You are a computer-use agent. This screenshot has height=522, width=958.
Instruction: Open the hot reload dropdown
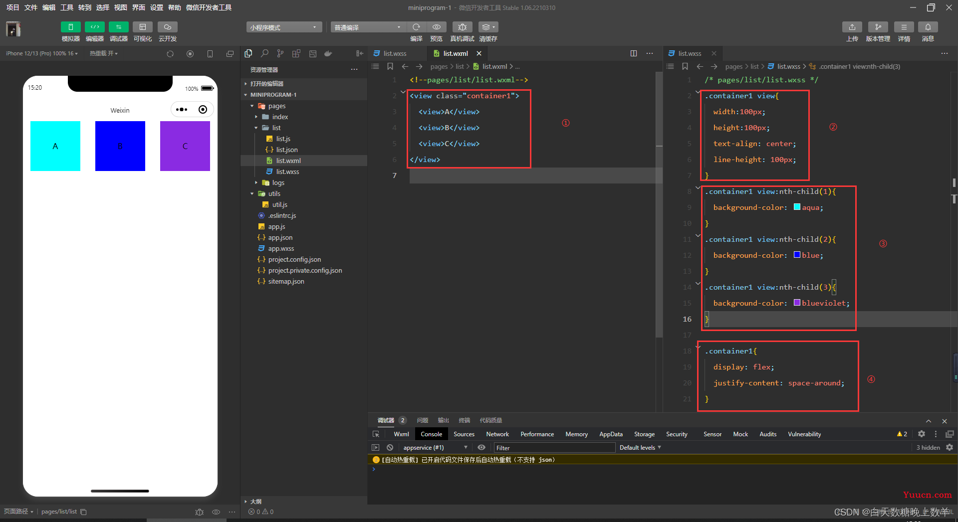tap(104, 53)
